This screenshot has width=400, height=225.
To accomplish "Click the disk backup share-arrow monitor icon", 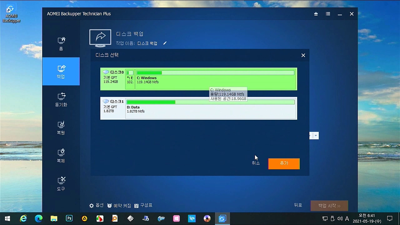I will coord(100,38).
